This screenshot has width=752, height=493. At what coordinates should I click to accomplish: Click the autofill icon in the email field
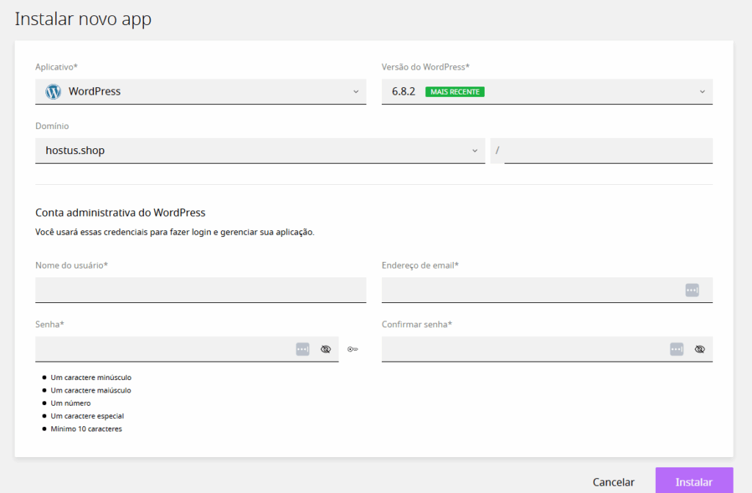coord(692,290)
